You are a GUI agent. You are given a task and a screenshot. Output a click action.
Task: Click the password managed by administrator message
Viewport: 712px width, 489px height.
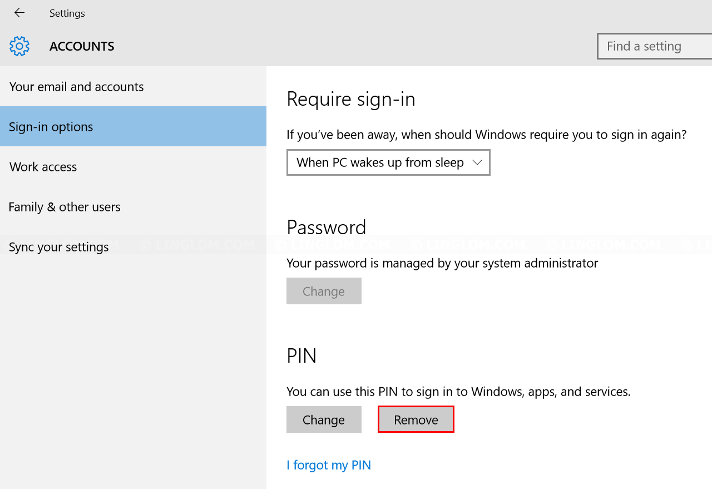coord(442,263)
